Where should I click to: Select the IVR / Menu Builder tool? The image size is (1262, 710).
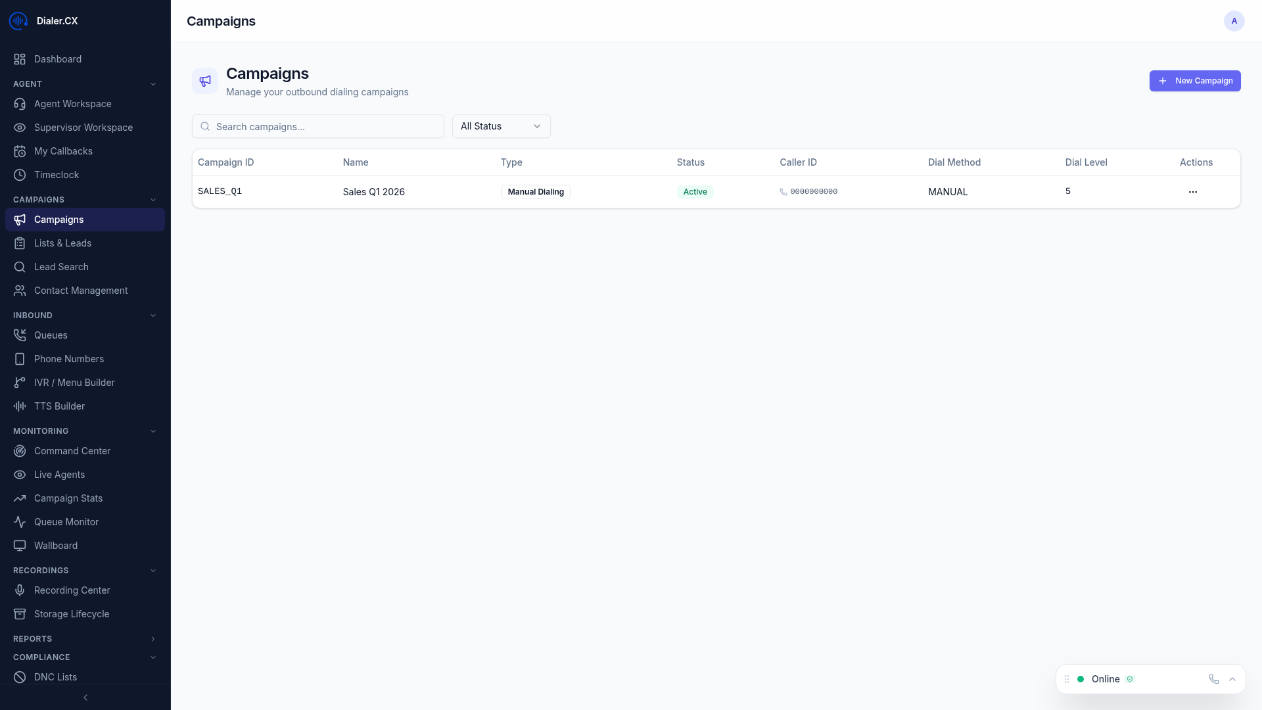pos(74,382)
